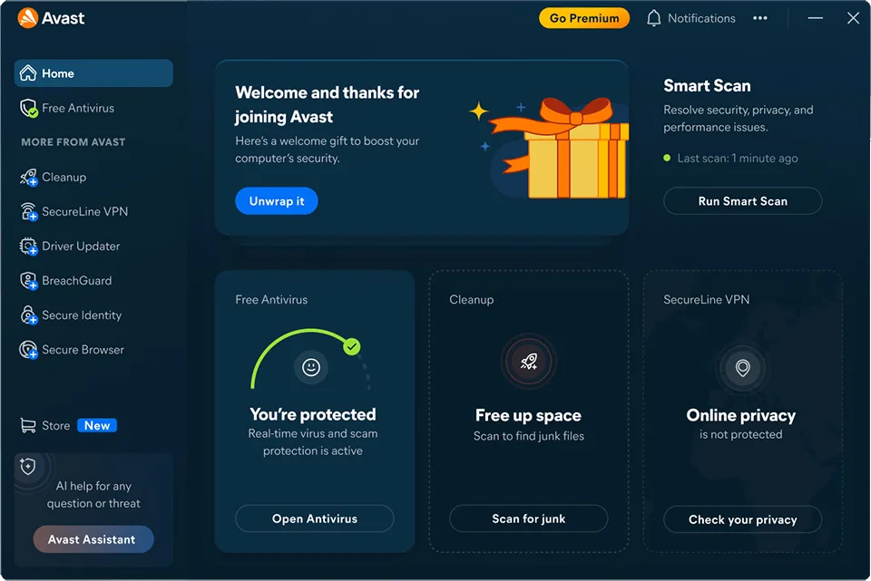Click the 'Smart Scan' heading

[x=707, y=86]
